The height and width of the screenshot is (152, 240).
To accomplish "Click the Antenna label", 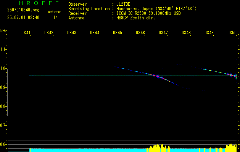I will click(76, 18).
